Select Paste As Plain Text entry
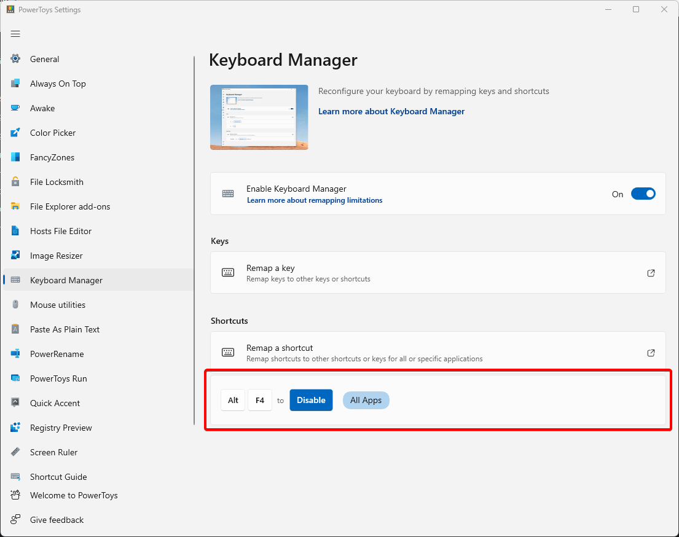 pos(98,329)
